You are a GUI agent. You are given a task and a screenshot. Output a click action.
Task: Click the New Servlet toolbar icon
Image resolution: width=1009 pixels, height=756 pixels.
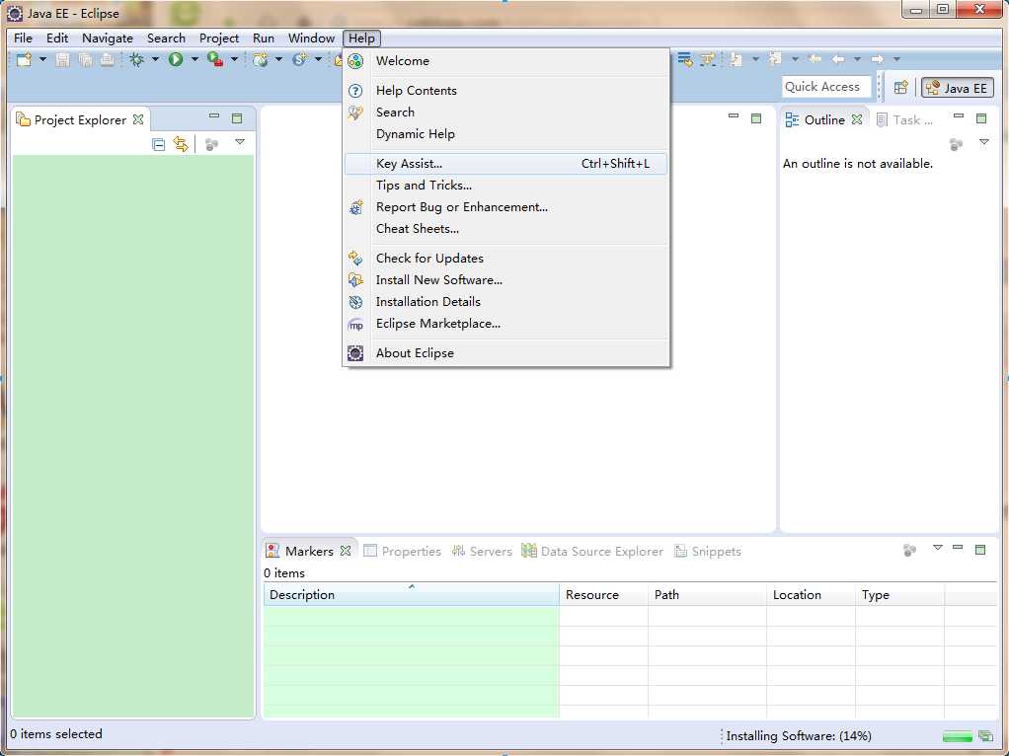(299, 59)
